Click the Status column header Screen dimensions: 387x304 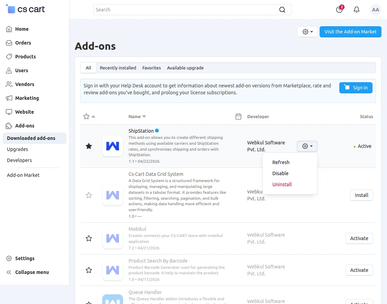click(x=366, y=116)
